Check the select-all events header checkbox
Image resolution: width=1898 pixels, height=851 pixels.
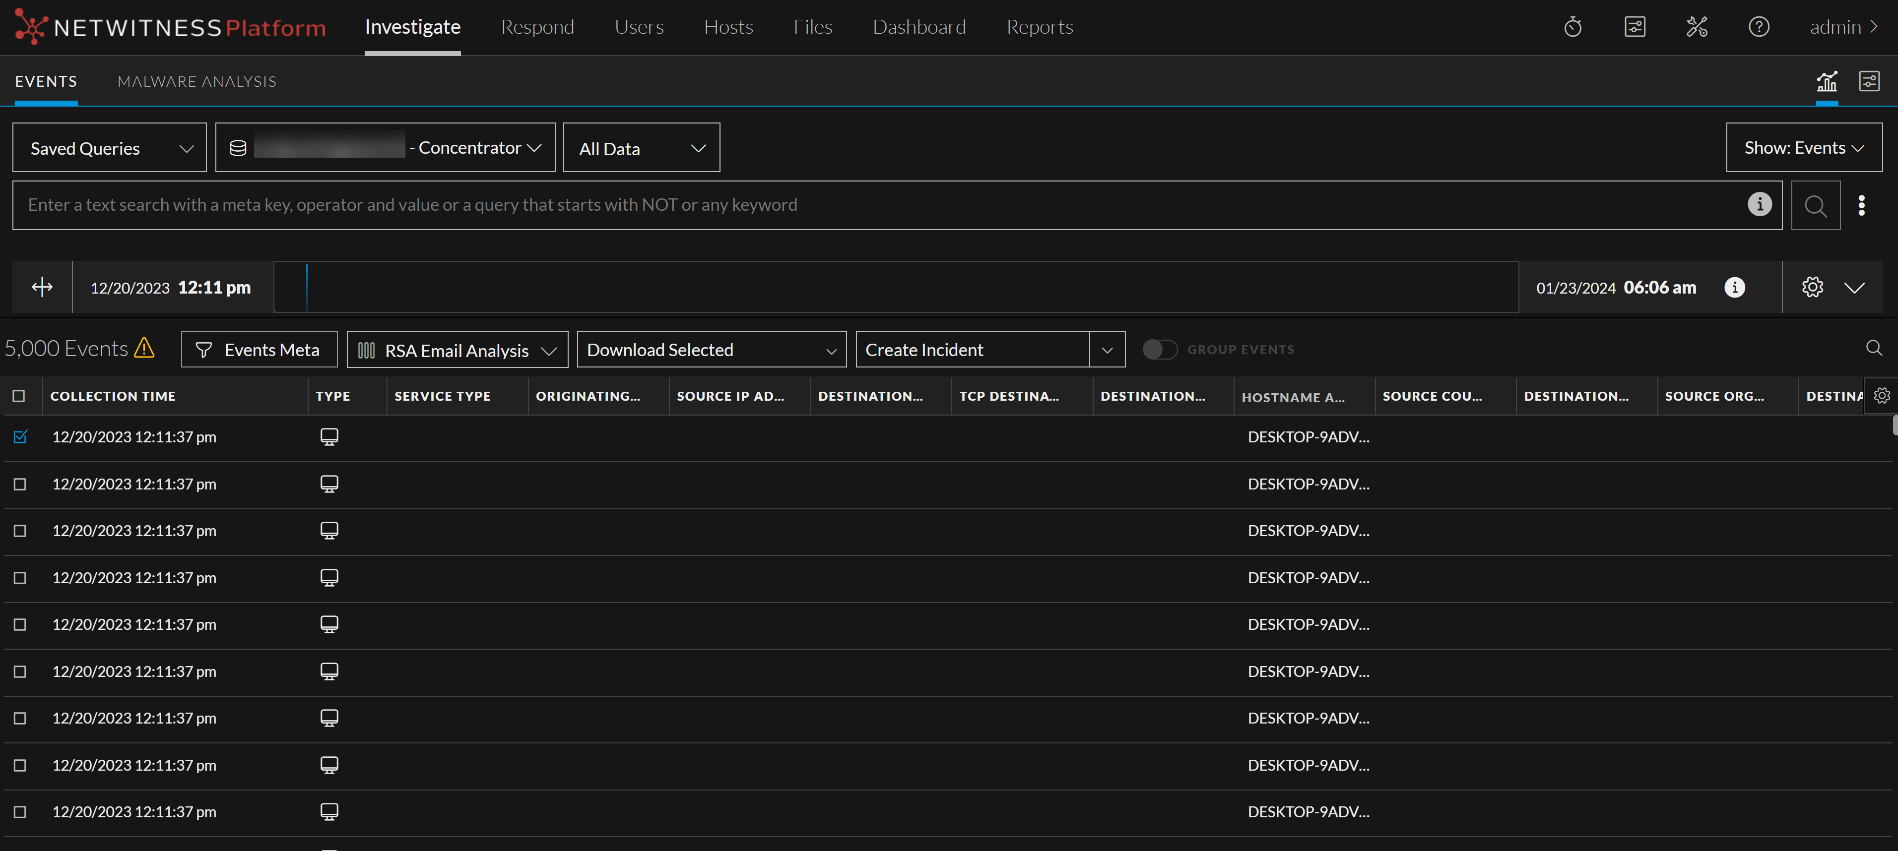coord(19,396)
